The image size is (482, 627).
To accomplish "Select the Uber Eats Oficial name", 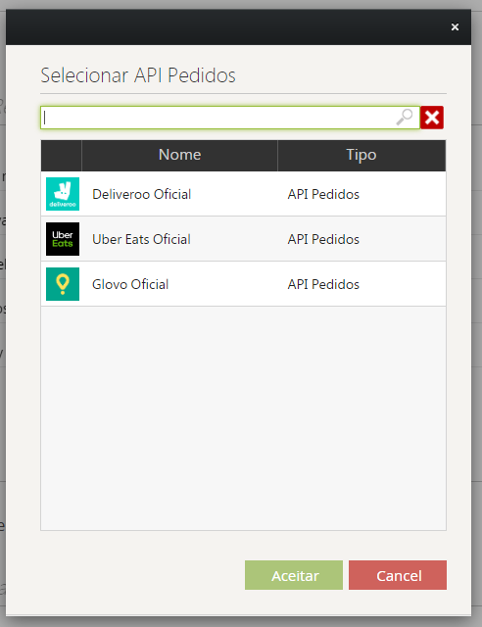I will [x=141, y=239].
